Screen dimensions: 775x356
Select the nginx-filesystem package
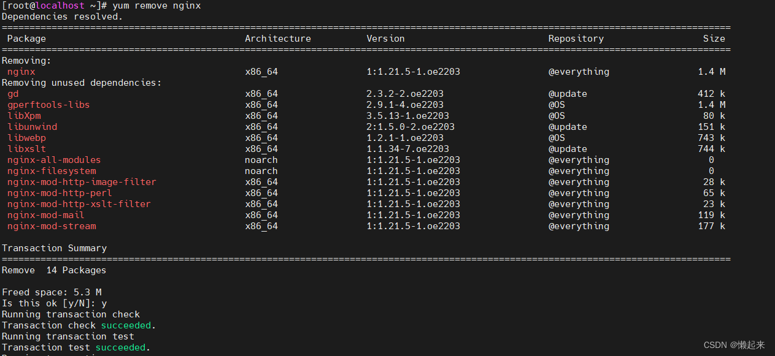(x=51, y=170)
